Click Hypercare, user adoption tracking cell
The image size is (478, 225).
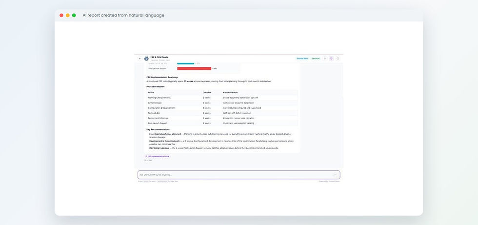239,123
